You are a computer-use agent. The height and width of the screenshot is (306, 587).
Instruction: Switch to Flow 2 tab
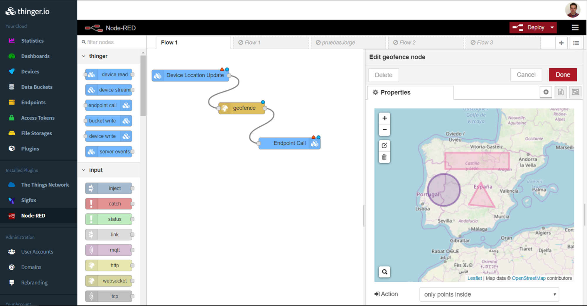[426, 43]
